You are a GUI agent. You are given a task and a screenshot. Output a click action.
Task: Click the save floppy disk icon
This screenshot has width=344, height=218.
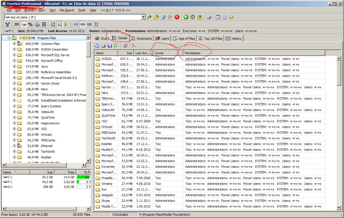point(110,46)
